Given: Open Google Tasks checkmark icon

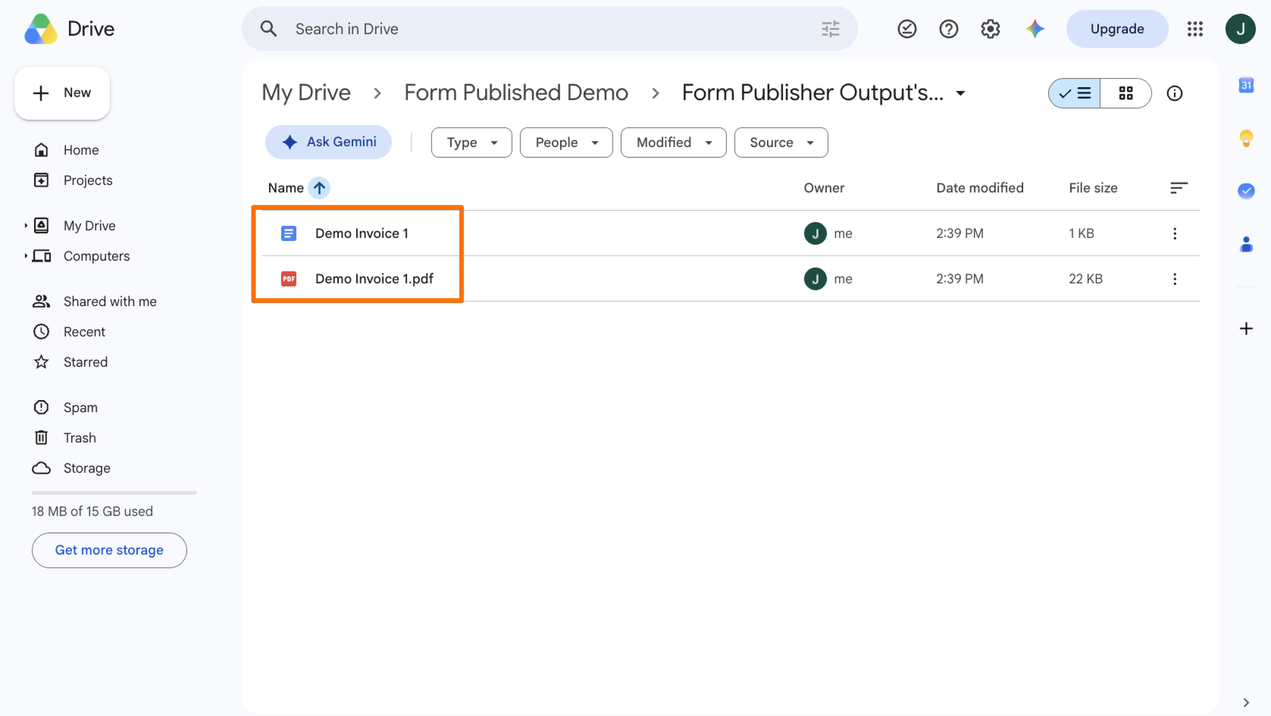Looking at the screenshot, I should tap(1246, 191).
